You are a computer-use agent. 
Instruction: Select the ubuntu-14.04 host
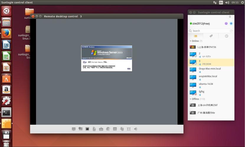[206, 84]
